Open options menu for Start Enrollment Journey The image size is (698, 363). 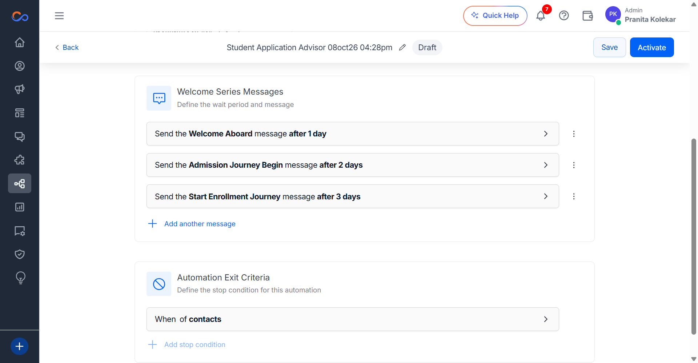tap(574, 196)
